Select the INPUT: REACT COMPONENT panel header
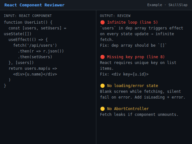The width and height of the screenshot is (192, 144). (x=28, y=16)
